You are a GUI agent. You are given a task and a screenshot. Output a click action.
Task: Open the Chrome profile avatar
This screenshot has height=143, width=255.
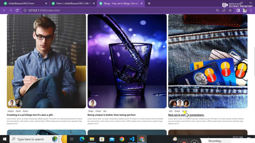[x=244, y=10]
